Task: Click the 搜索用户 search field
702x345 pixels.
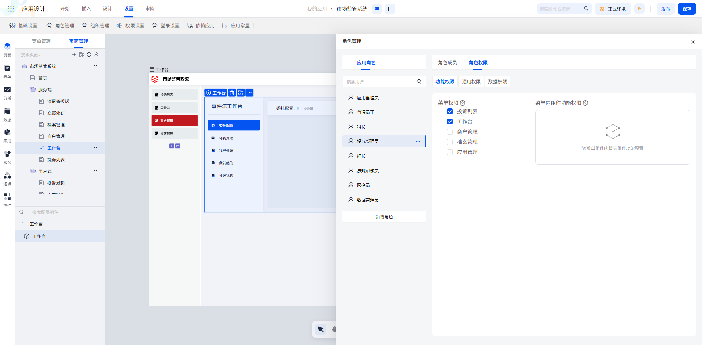Action: click(380, 81)
